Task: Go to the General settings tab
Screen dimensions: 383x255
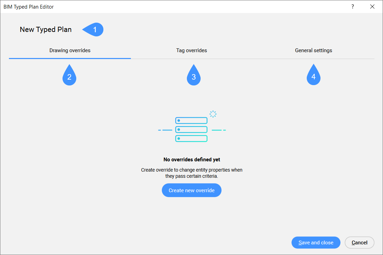Action: tap(313, 50)
